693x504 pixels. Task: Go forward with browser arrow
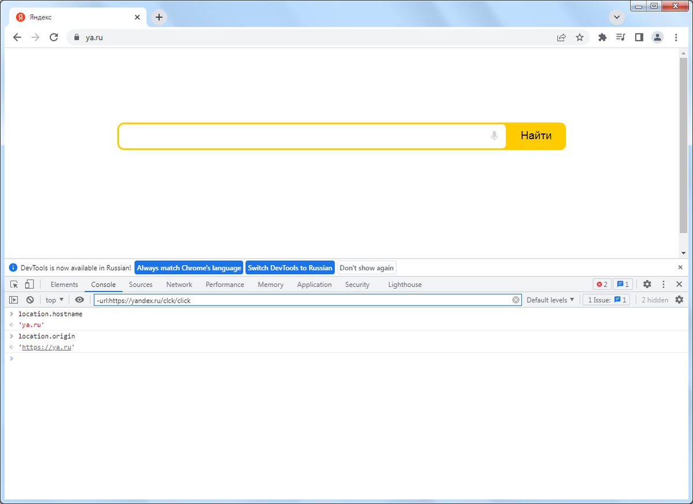point(36,37)
